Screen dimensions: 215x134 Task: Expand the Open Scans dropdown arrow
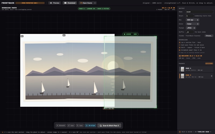pos(95,3)
